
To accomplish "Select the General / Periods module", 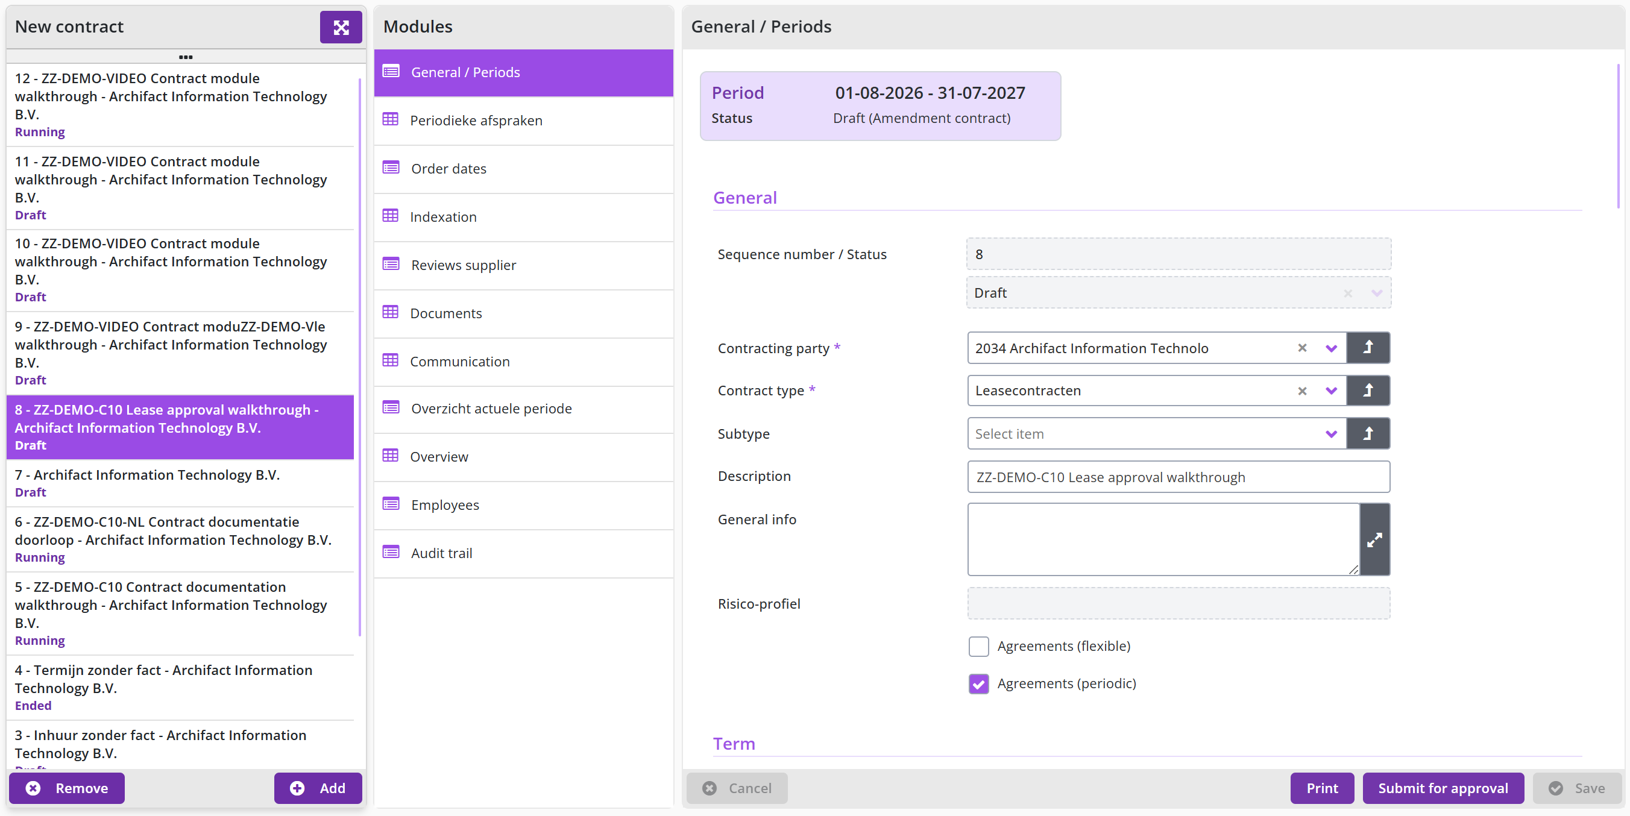I will pos(523,72).
